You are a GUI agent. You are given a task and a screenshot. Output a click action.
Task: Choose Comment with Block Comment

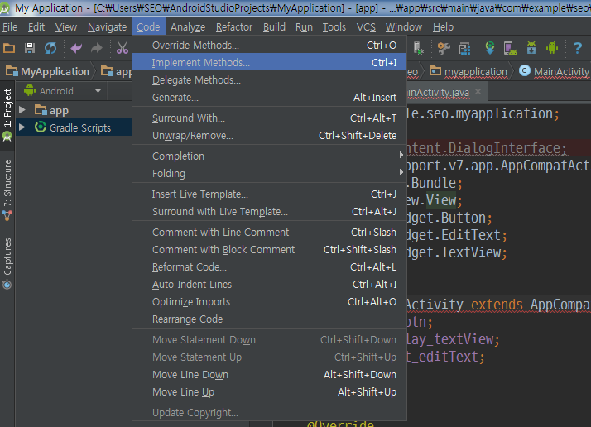point(269,249)
